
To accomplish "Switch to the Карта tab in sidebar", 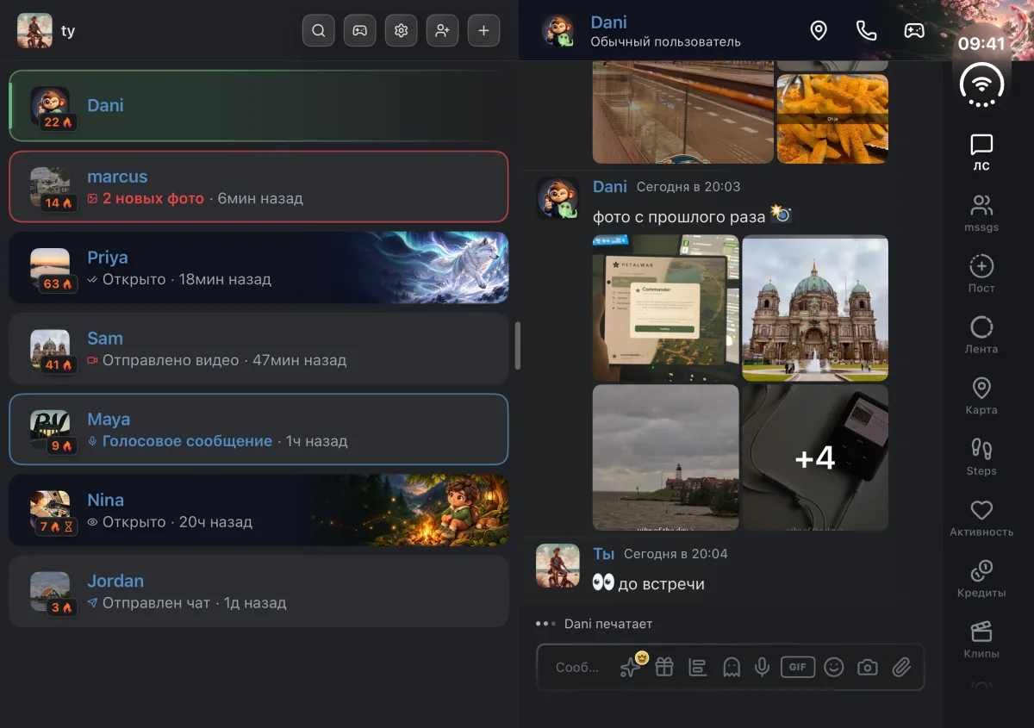I will pyautogui.click(x=981, y=396).
